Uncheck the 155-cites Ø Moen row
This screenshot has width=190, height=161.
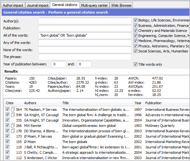(x=7, y=141)
